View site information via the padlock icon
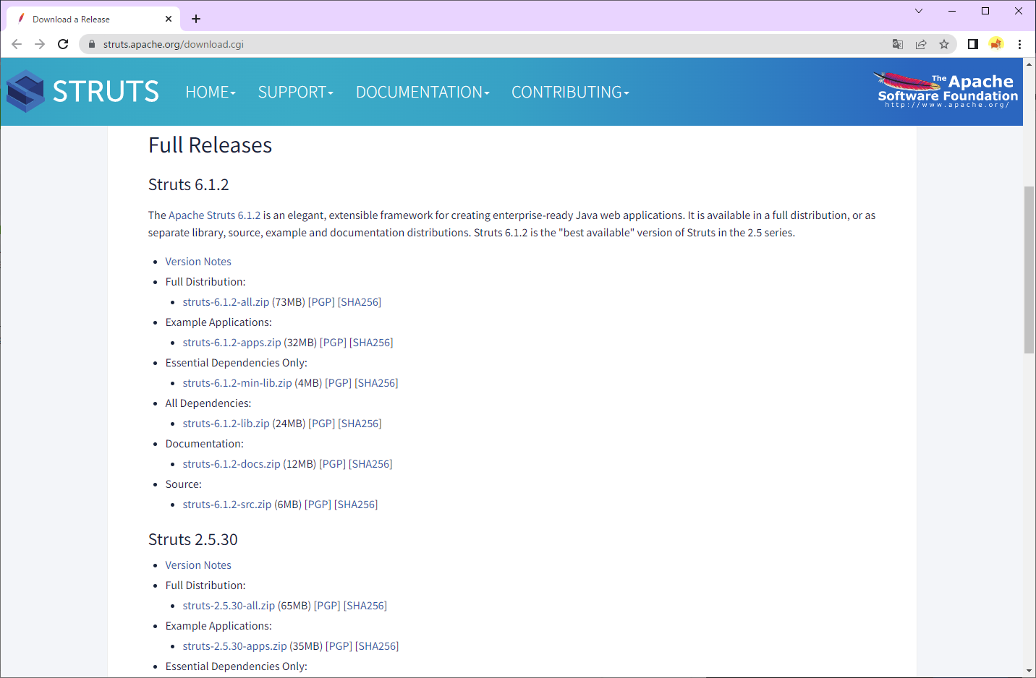 (91, 44)
